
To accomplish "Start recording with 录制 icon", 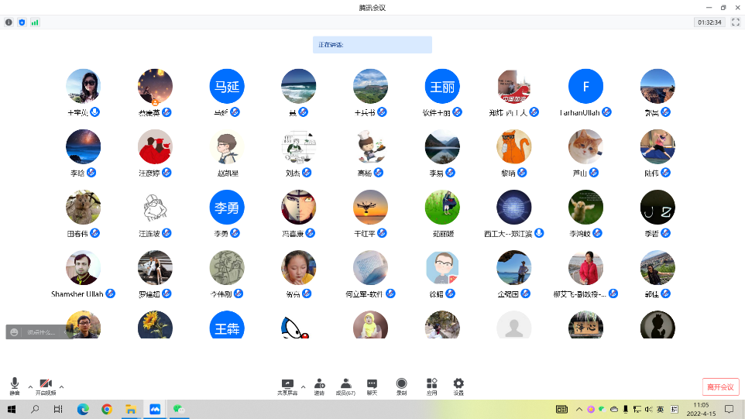I will (401, 385).
